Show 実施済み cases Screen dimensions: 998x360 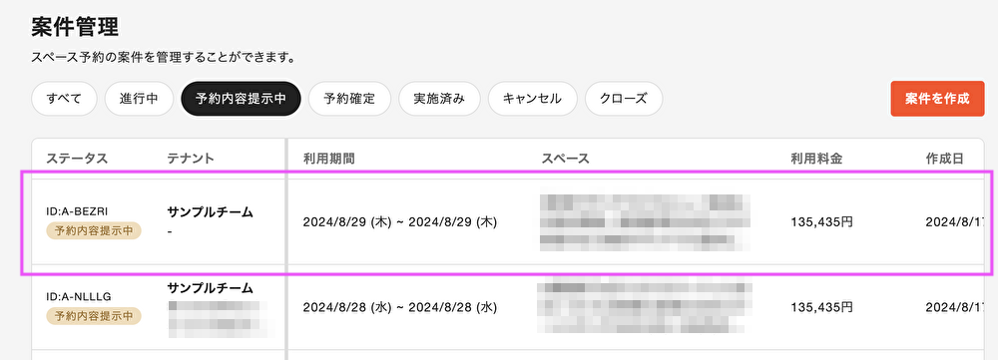(x=439, y=99)
